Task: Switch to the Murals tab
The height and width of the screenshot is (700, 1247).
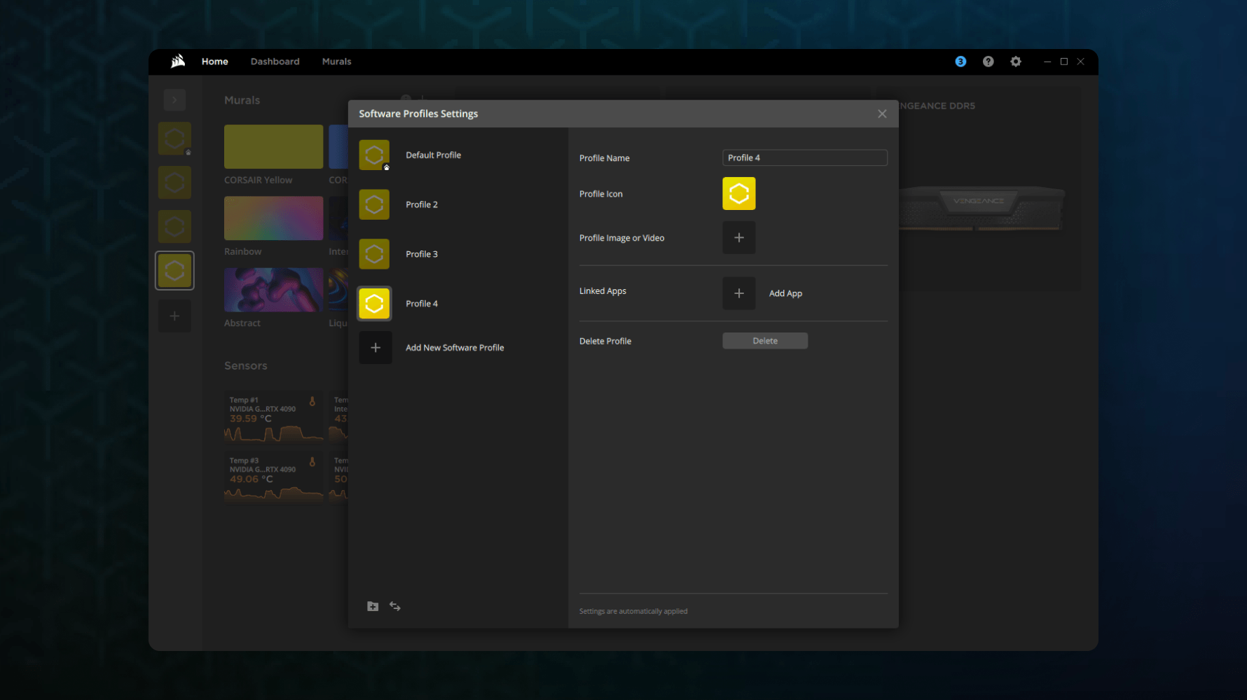Action: tap(337, 62)
